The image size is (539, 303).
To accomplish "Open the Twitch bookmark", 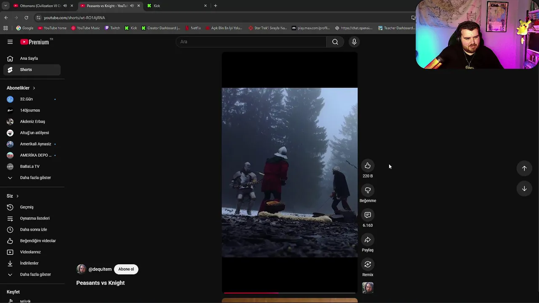I will [x=112, y=28].
